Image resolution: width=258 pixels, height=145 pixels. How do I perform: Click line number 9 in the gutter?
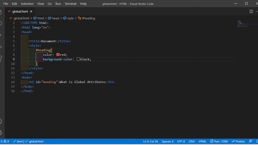point(14,59)
